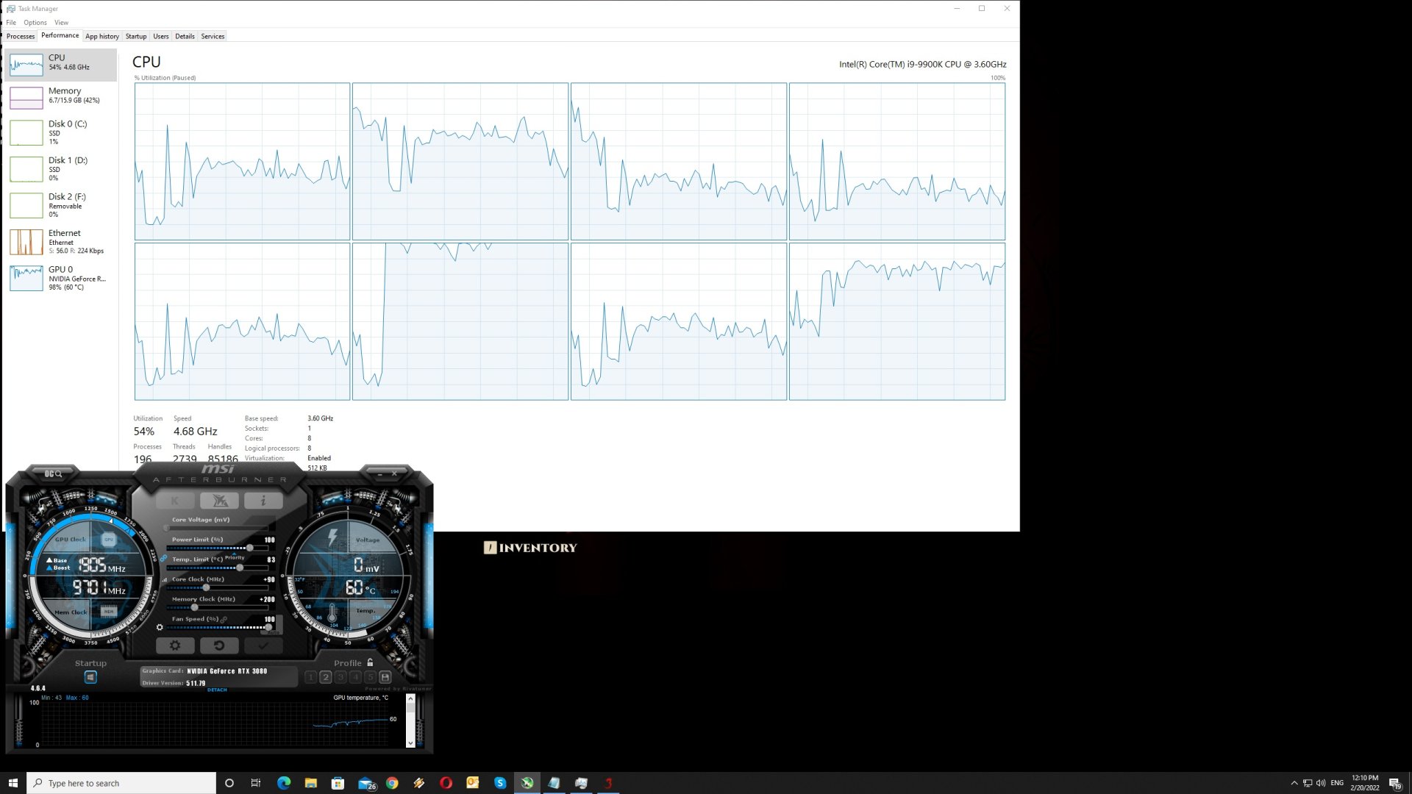Image resolution: width=1412 pixels, height=794 pixels.
Task: Click fan speed settings gear icon
Action: (x=160, y=627)
